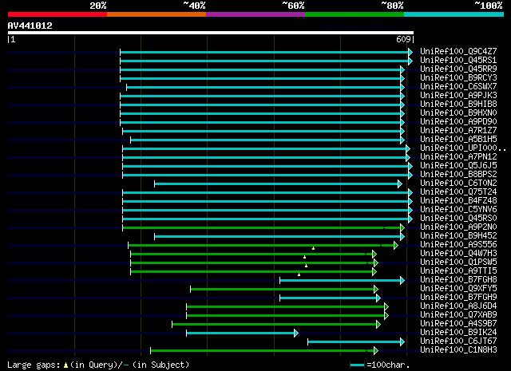Select the truncated UniRef100_UPI000.. label
The height and width of the screenshot is (371, 511).
[x=463, y=148]
